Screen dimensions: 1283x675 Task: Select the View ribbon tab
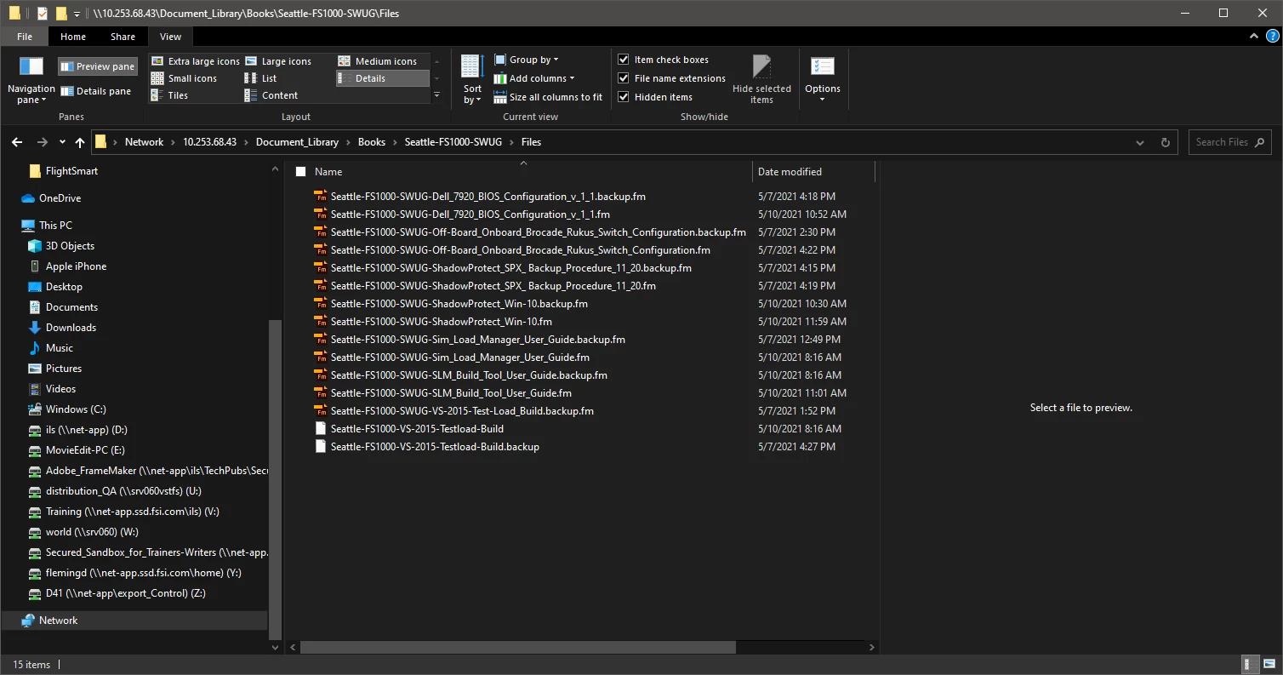tap(170, 37)
